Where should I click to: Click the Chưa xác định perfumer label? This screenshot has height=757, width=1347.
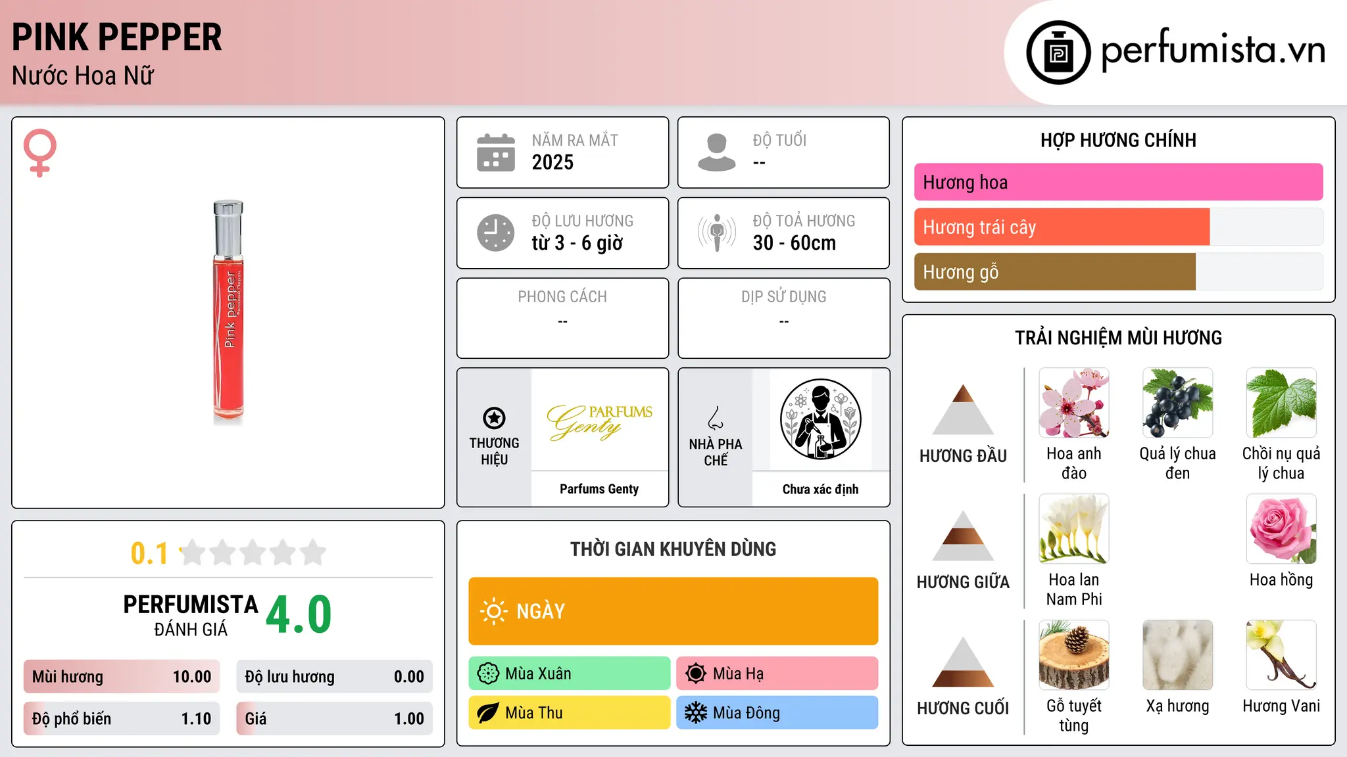coord(821,489)
